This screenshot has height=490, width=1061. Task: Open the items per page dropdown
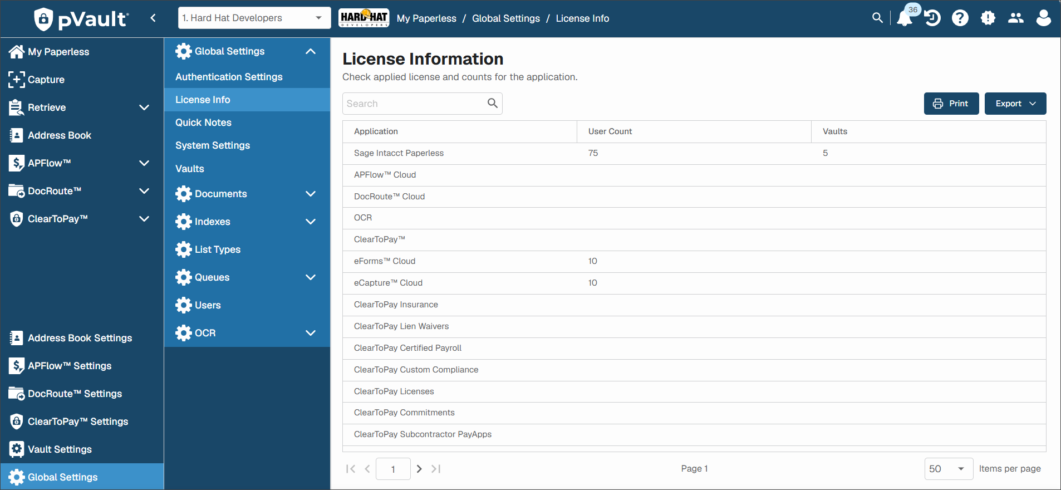(949, 469)
